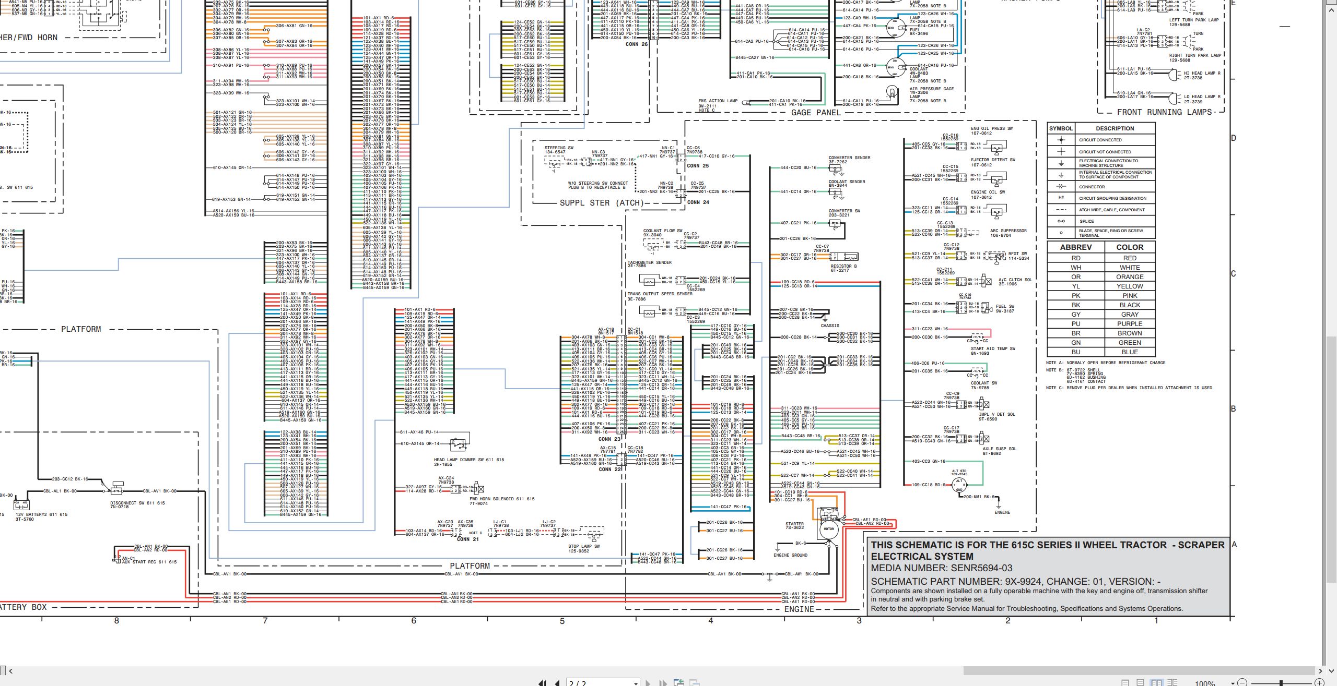Click the "CONN 22" connector label

click(609, 470)
